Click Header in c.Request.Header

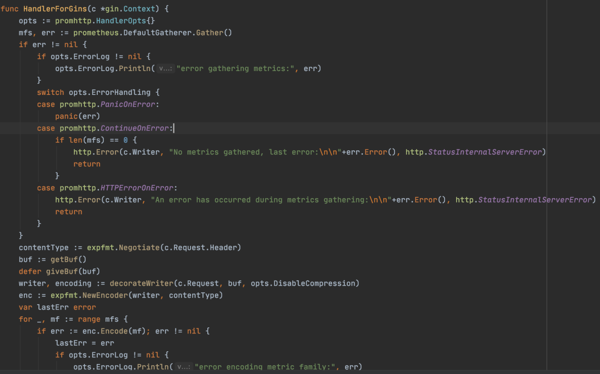coord(223,247)
